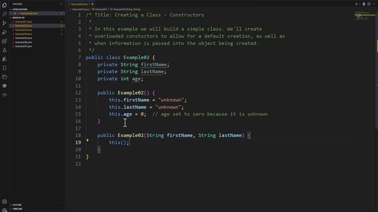378x212 pixels.
Task: Click the title comment on line 1
Action: tap(145, 15)
